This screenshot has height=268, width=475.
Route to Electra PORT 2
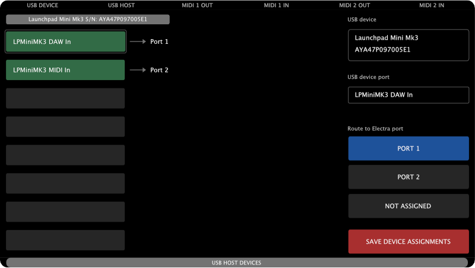[408, 177]
